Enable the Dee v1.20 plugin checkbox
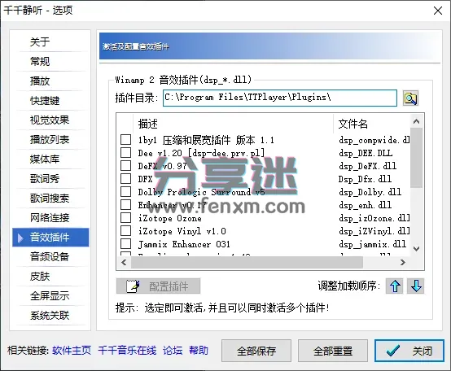 (x=125, y=153)
